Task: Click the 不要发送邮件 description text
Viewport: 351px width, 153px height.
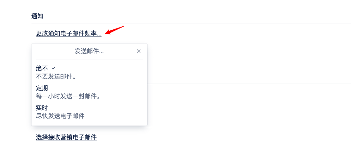Action: (56, 77)
